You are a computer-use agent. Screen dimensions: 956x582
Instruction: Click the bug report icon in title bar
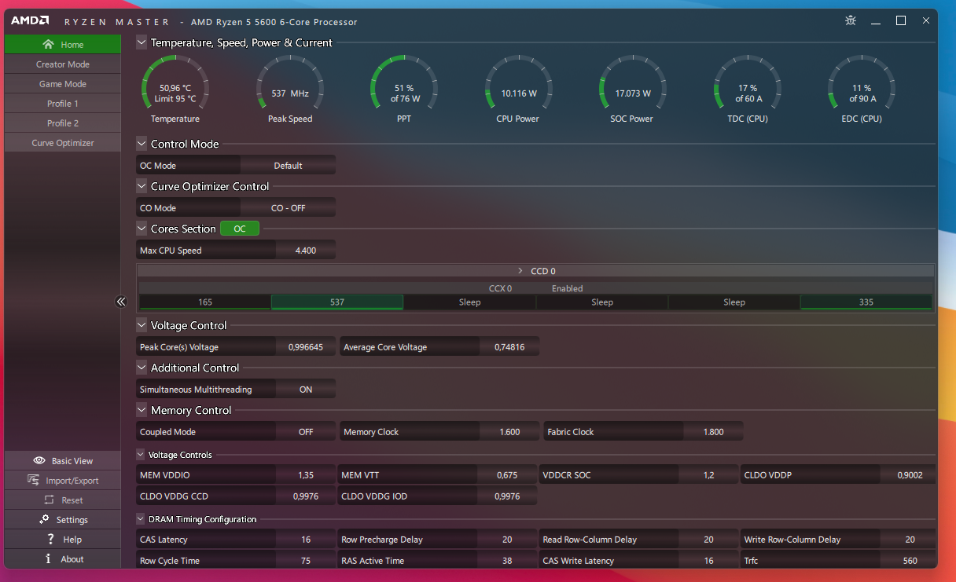851,20
